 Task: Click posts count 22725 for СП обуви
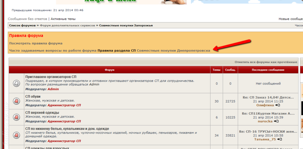click(x=230, y=101)
